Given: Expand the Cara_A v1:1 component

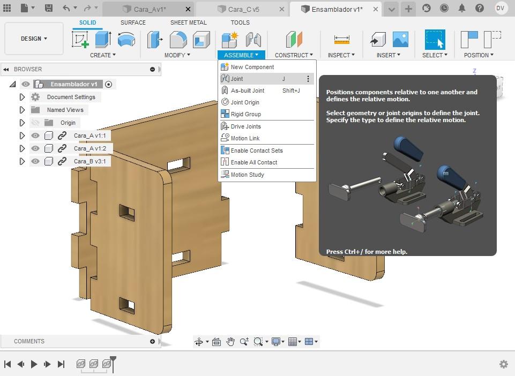Looking at the screenshot, I should click(22, 136).
